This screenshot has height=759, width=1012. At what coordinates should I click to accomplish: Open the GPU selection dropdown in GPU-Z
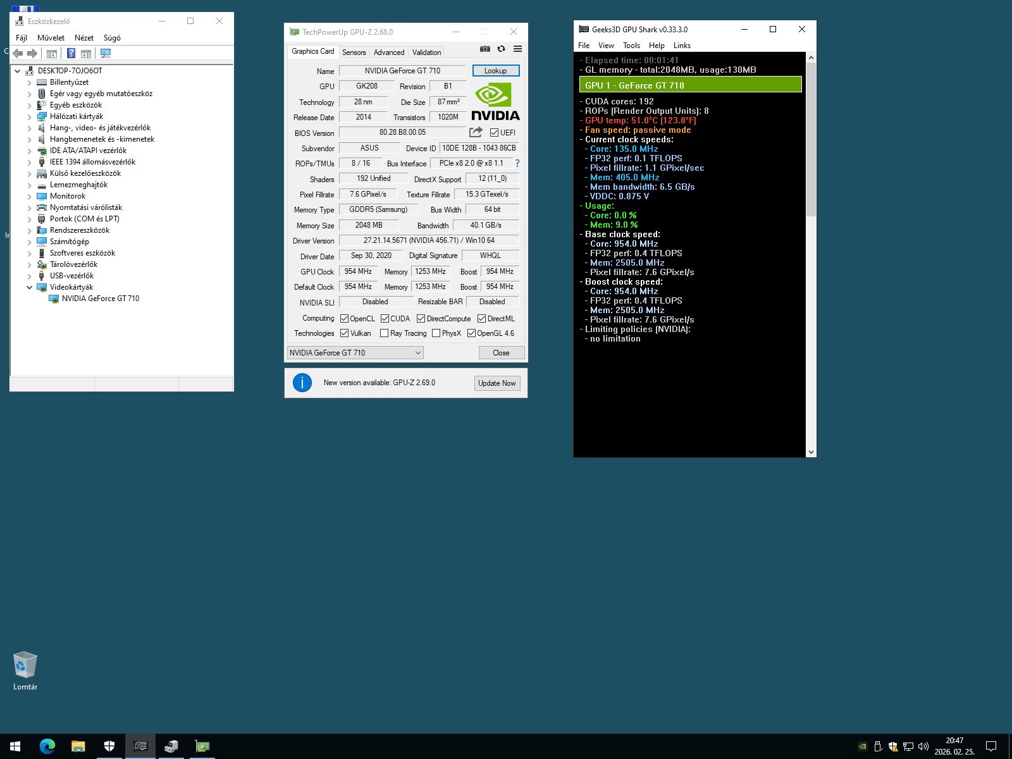[355, 353]
